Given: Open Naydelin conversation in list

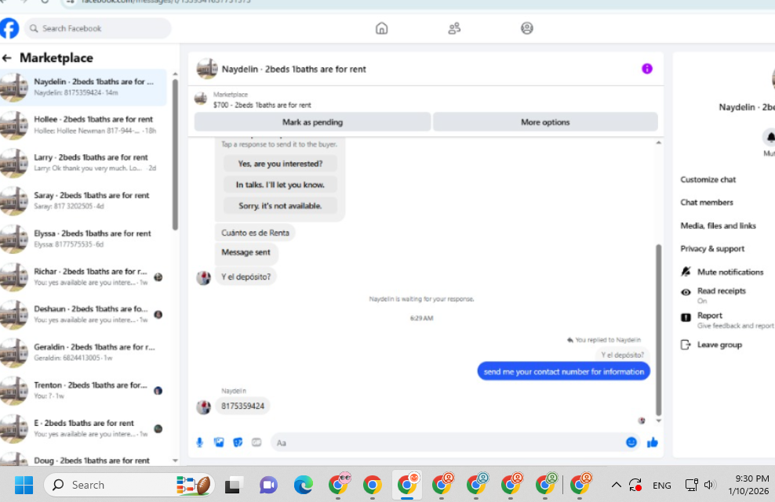Looking at the screenshot, I should (83, 87).
